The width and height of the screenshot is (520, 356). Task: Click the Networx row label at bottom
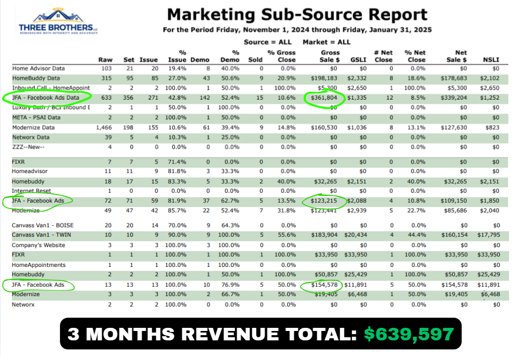(x=23, y=304)
